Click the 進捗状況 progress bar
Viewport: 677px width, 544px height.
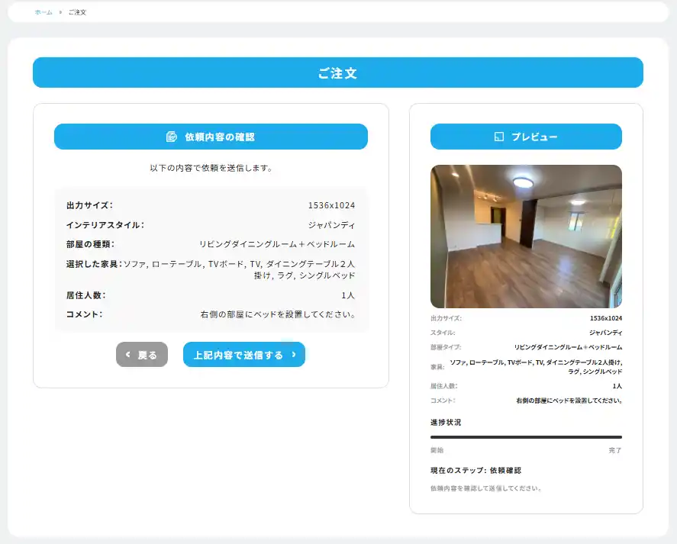coord(526,437)
